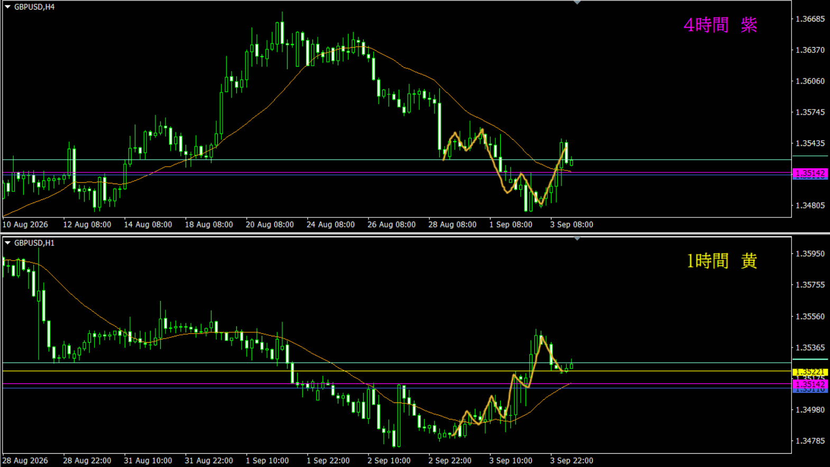Open the dropdown arrow beside GBPUSD,H1

(8, 243)
